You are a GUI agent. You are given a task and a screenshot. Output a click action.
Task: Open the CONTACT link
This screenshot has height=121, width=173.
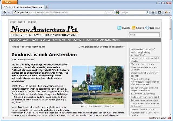(x=32, y=22)
